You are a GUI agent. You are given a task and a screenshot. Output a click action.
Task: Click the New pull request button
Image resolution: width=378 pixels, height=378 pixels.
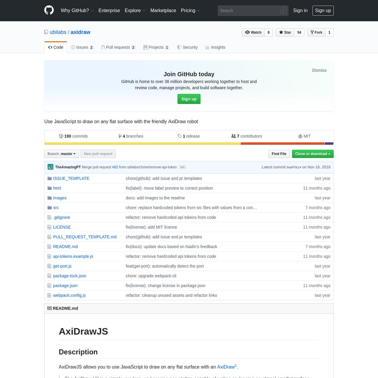point(98,154)
